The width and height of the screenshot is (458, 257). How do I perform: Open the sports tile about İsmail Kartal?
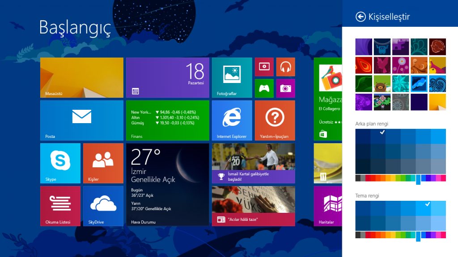[254, 163]
